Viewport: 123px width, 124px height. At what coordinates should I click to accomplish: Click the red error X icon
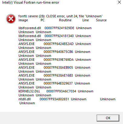click(x=11, y=19)
